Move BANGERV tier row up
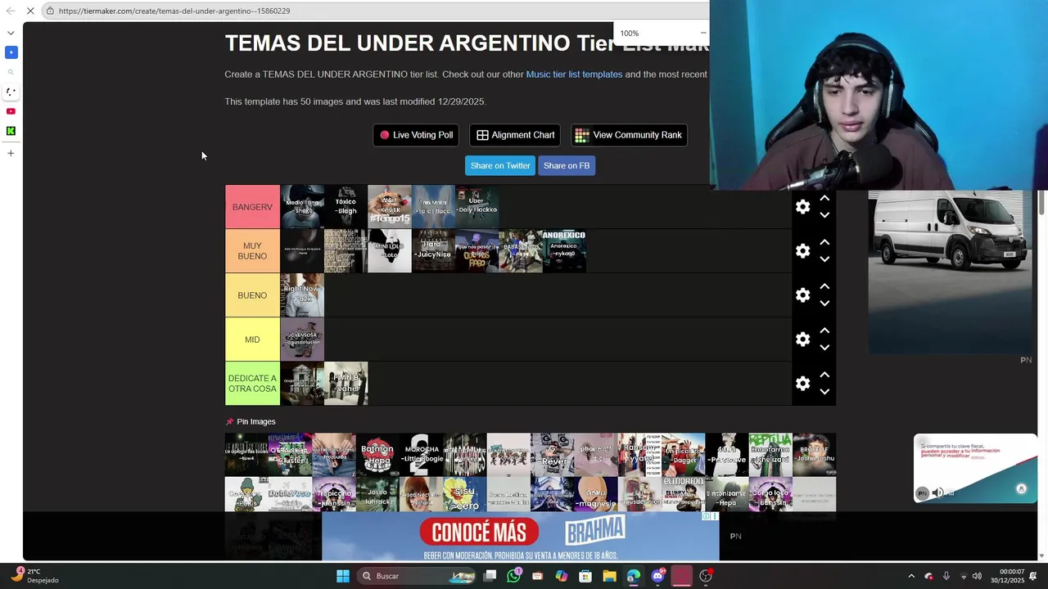 click(824, 198)
